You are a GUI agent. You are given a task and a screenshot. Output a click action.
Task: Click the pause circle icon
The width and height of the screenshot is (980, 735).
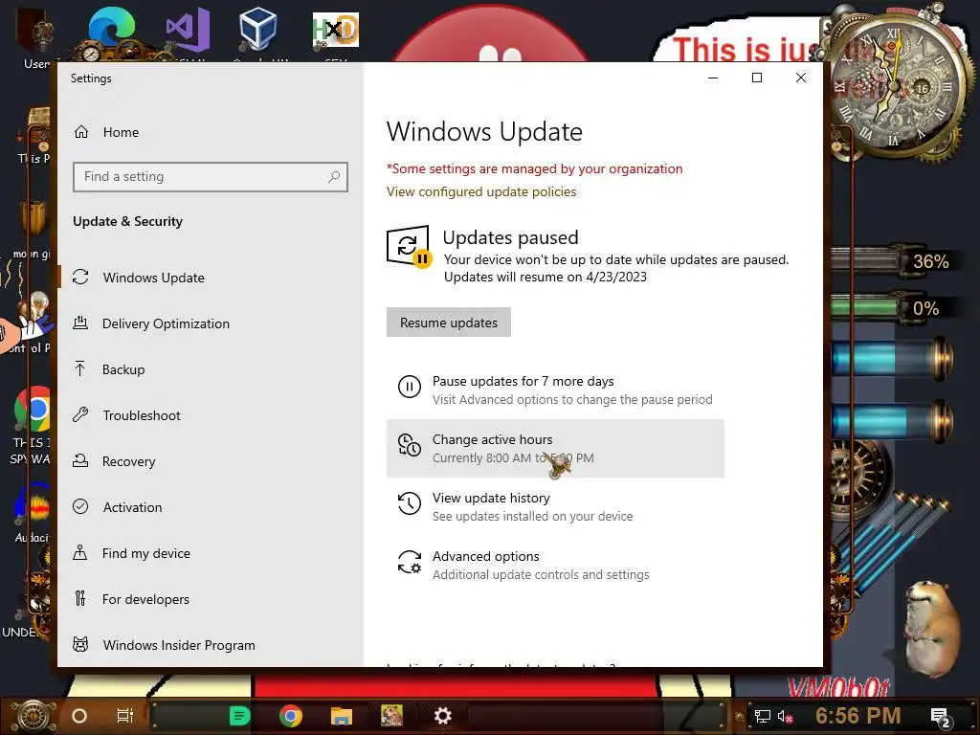click(410, 387)
